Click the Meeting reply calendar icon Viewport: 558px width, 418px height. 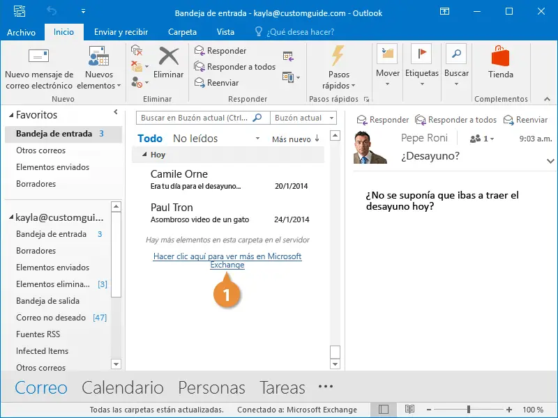coord(288,56)
